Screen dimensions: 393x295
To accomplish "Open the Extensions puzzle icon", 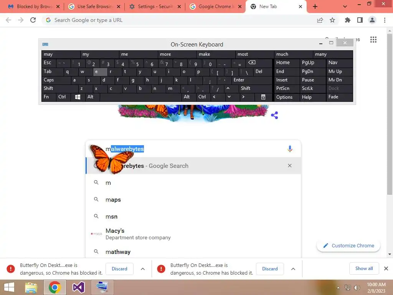I will point(347,20).
